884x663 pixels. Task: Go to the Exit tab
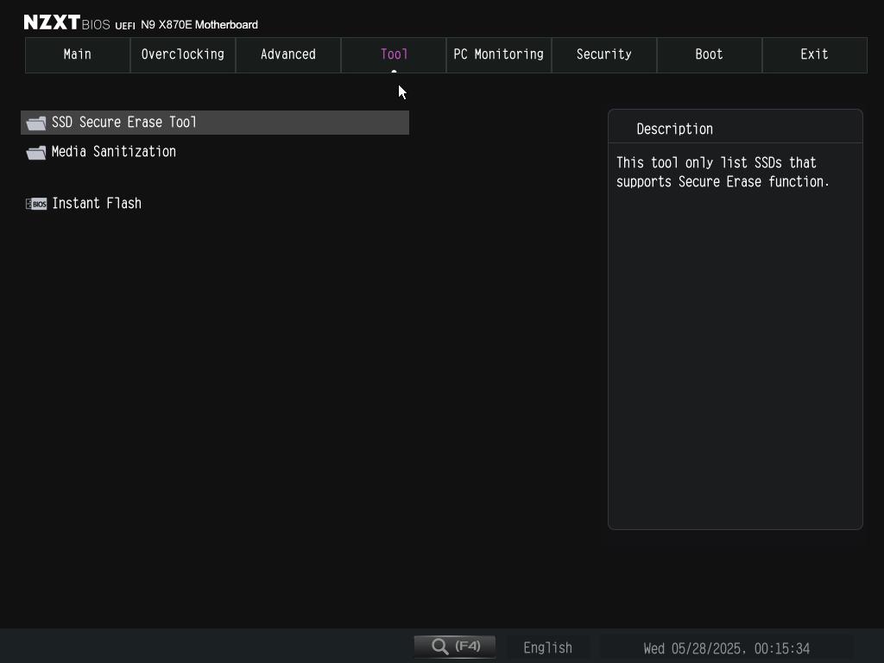click(x=815, y=54)
